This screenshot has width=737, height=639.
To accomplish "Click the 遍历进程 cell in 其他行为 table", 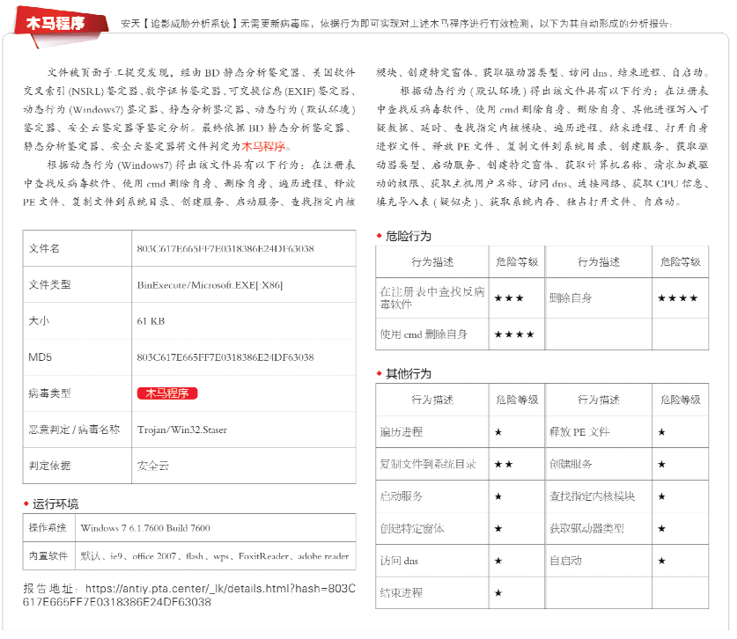I will point(432,432).
